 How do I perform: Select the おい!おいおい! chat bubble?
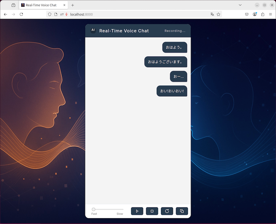click(x=172, y=91)
